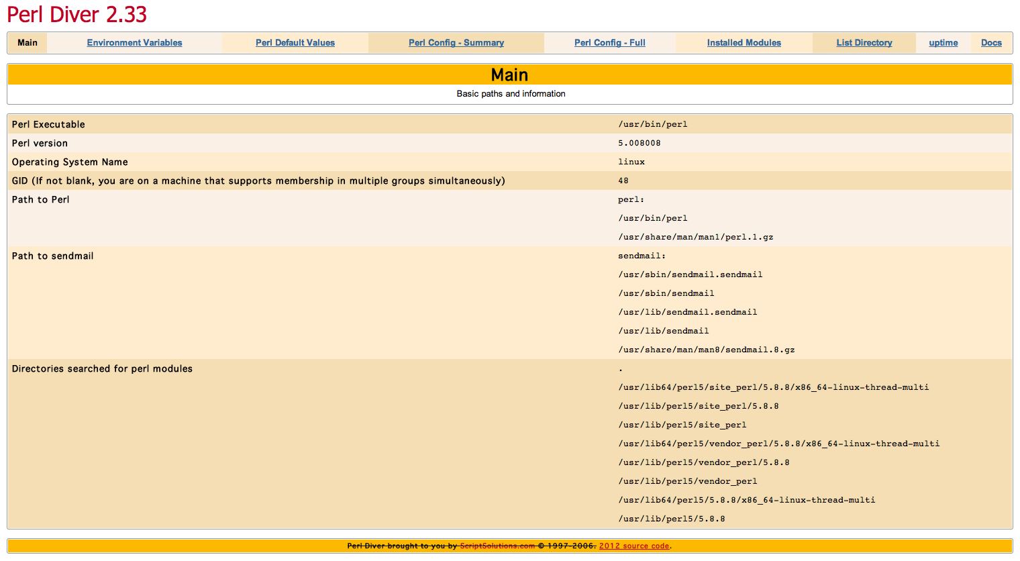Open the 2012 source code link
Viewport: 1020px width, 561px height.
tap(634, 546)
